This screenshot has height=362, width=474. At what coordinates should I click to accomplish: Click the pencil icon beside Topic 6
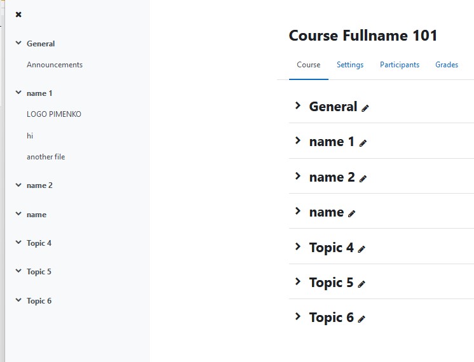coord(362,319)
